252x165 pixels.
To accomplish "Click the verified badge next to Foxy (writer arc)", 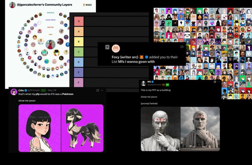I will click(147, 57).
